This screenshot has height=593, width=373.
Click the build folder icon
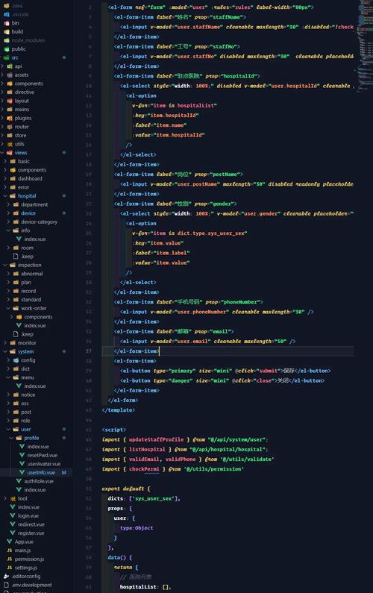(7, 31)
